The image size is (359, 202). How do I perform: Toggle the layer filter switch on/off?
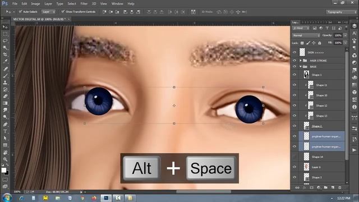click(346, 28)
